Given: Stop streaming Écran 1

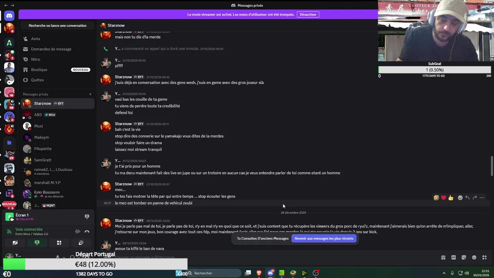Looking at the screenshot, I should (87, 217).
